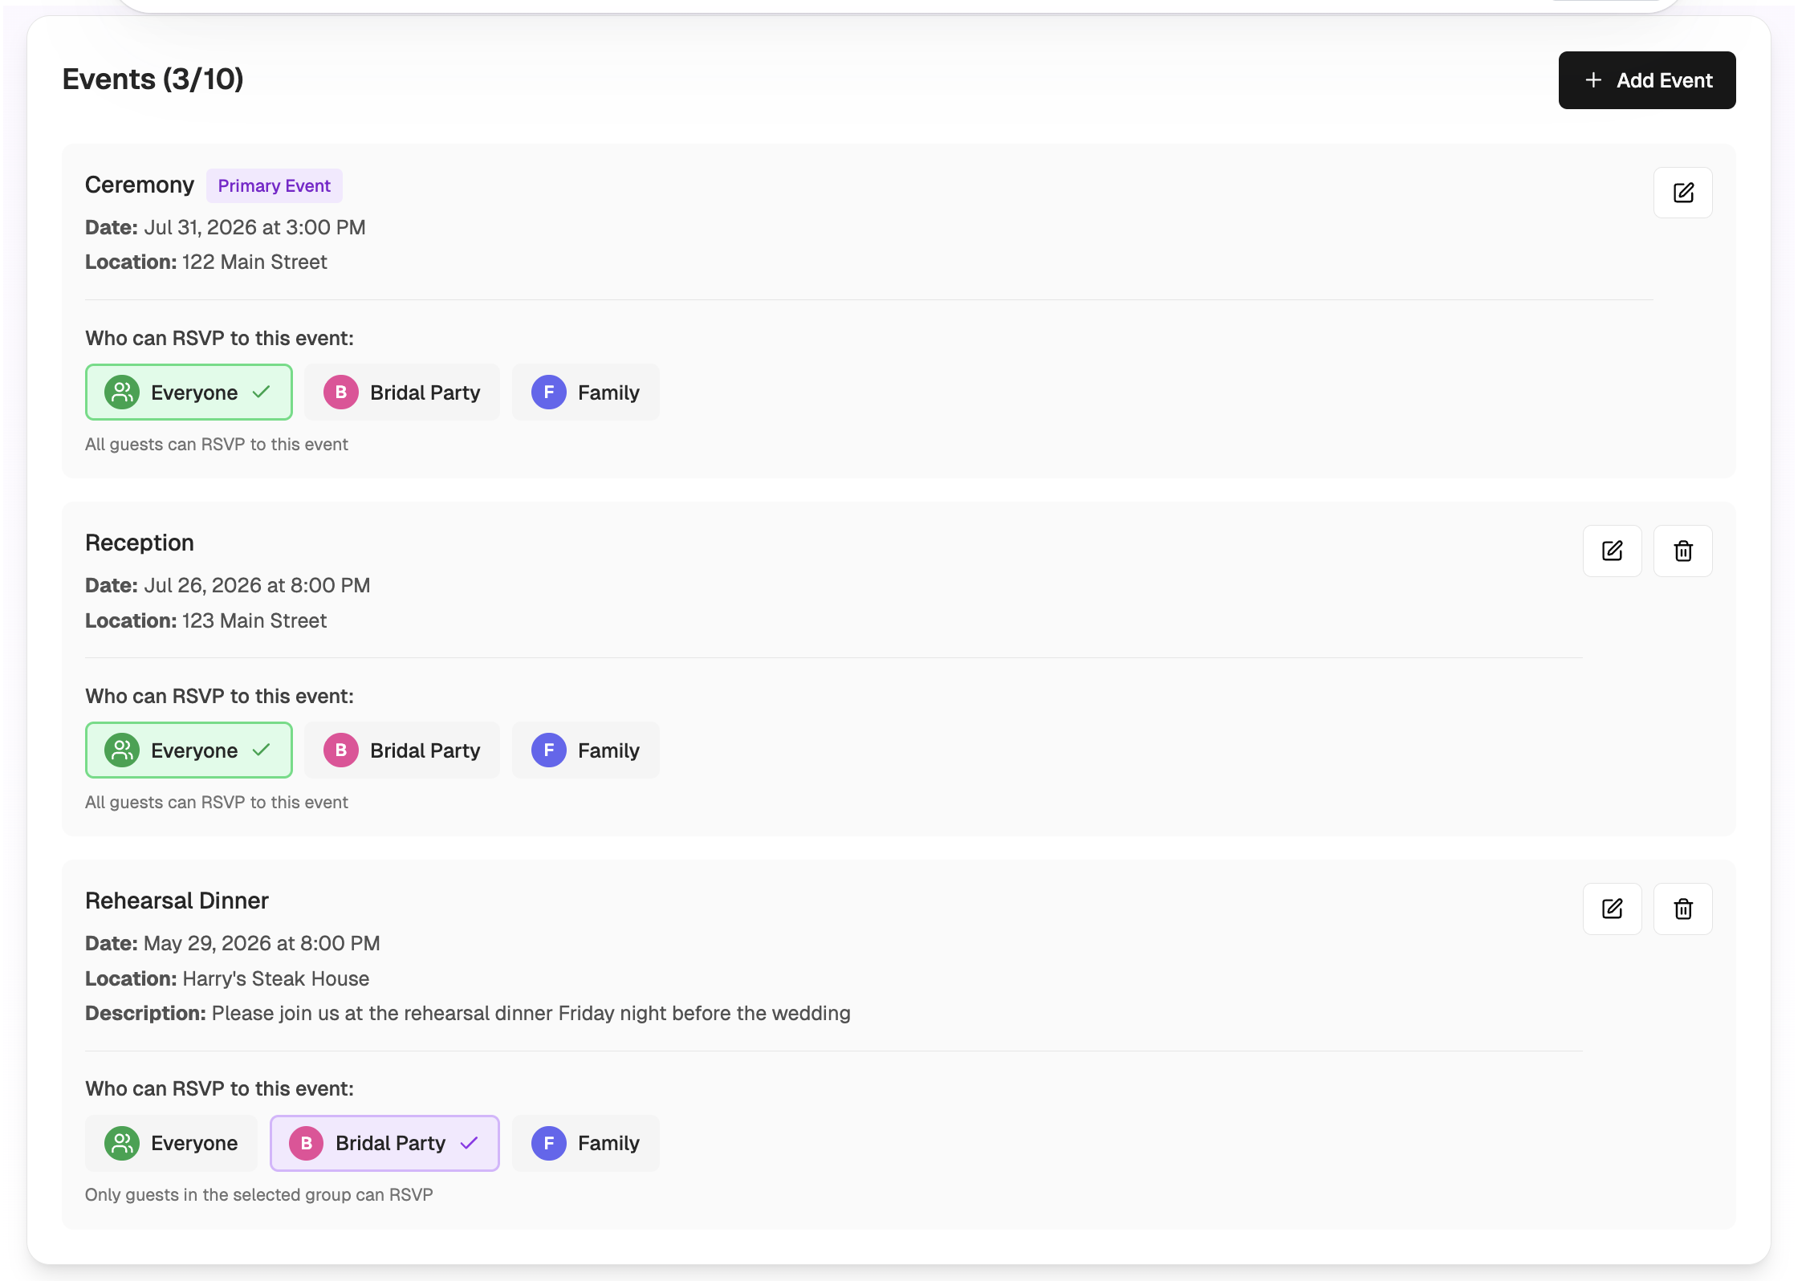Deselect the checked Everyone chip on Reception

pyautogui.click(x=189, y=750)
